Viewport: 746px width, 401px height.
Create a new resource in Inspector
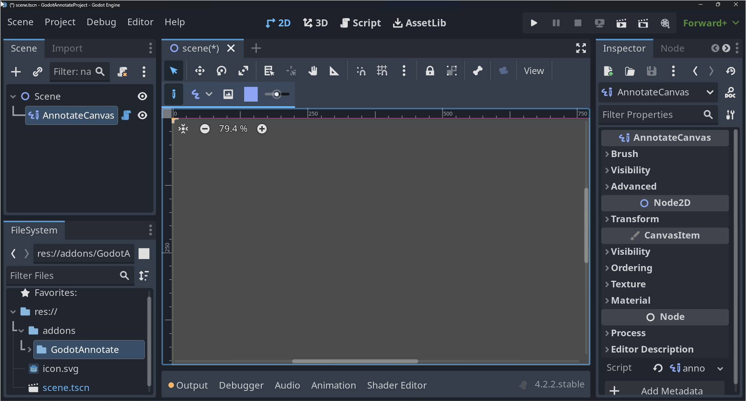click(608, 71)
